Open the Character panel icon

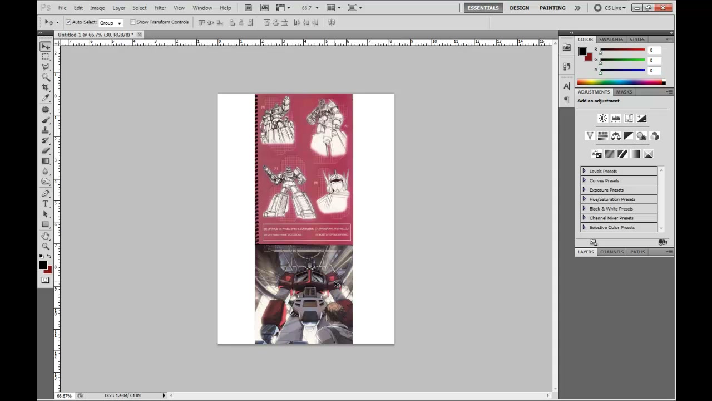tap(567, 86)
